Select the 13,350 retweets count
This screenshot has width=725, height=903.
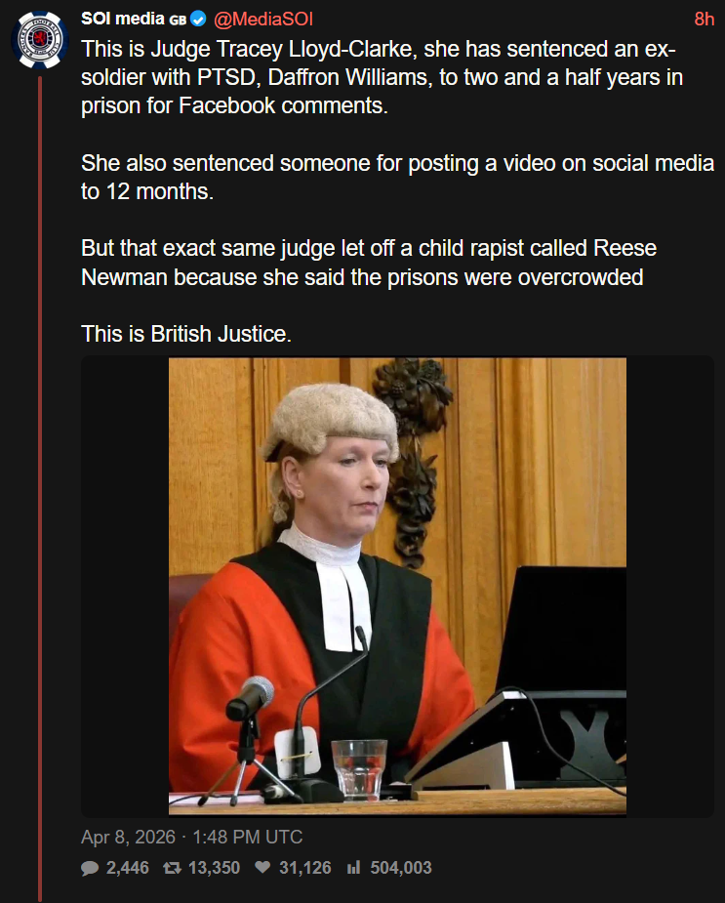pyautogui.click(x=215, y=868)
